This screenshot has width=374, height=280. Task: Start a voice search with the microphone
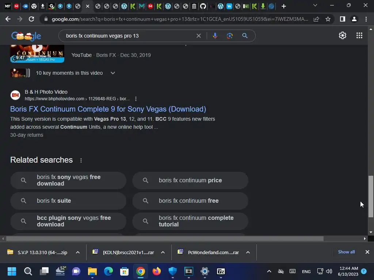point(215,36)
